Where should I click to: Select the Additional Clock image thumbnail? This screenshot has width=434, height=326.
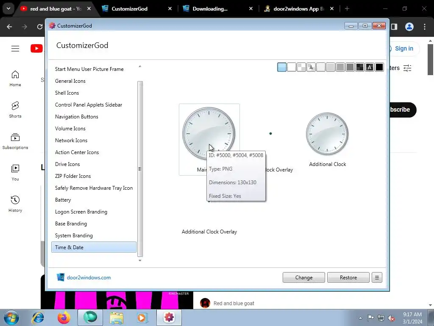click(327, 133)
